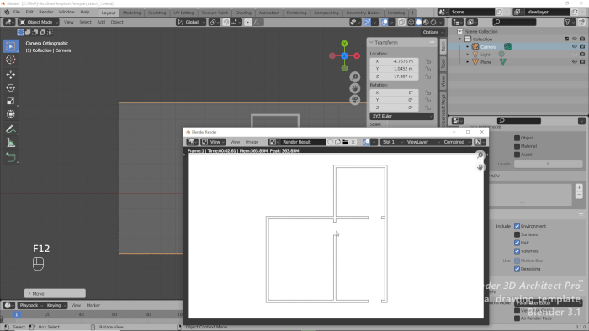Click the red X axis gizmo
The height and width of the screenshot is (331, 589).
(x=357, y=55)
